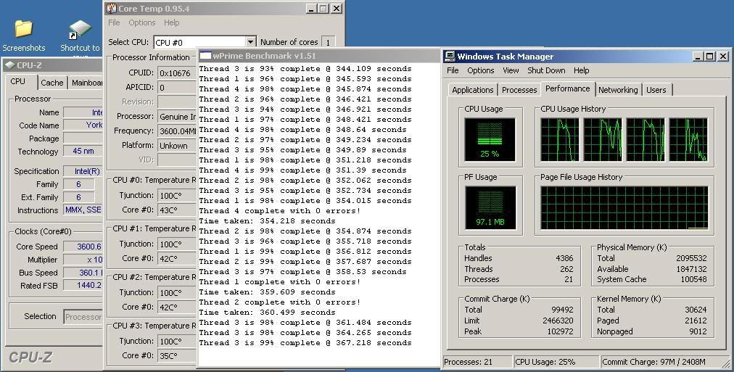Click the Page File Usage History graph

[x=624, y=208]
